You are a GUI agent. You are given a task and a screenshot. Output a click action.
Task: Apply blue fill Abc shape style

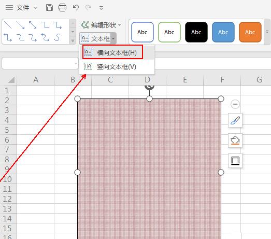point(223,32)
